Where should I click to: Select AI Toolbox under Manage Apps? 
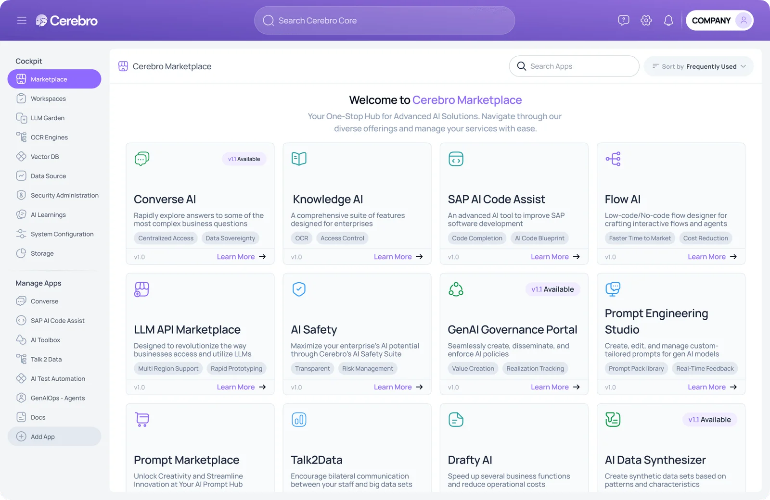point(45,340)
